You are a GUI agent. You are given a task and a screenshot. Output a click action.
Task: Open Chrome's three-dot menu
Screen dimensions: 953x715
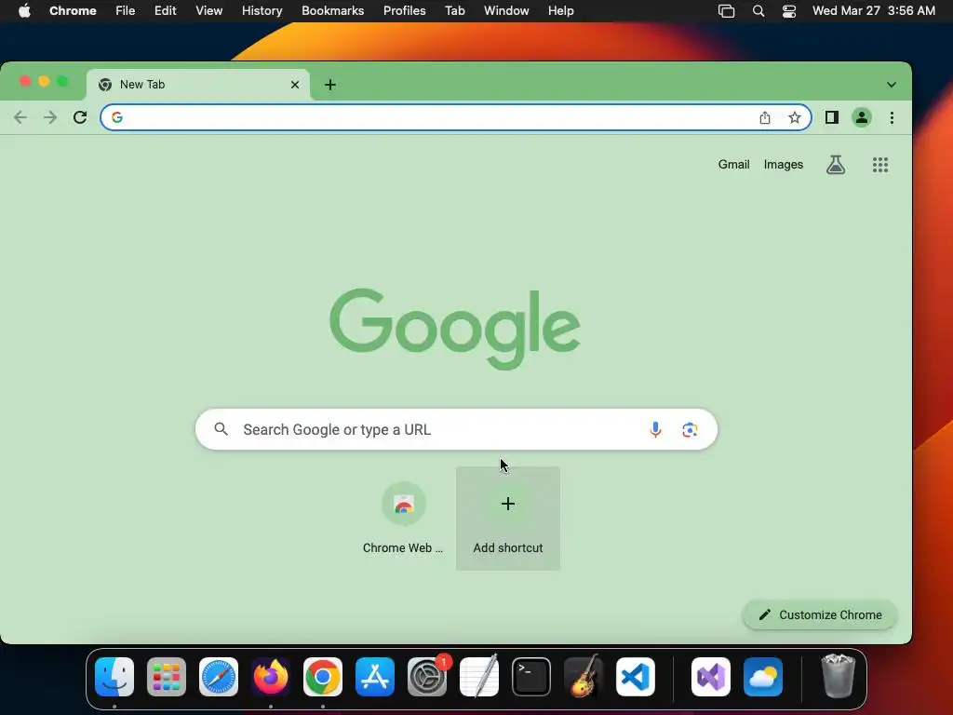(892, 117)
